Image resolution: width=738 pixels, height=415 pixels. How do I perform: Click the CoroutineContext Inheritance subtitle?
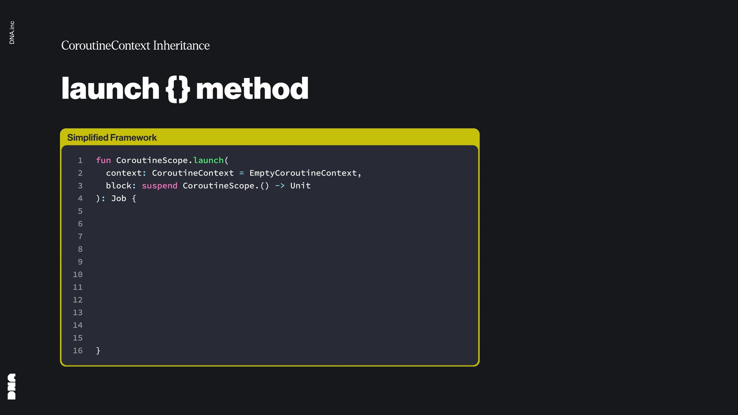[135, 45]
